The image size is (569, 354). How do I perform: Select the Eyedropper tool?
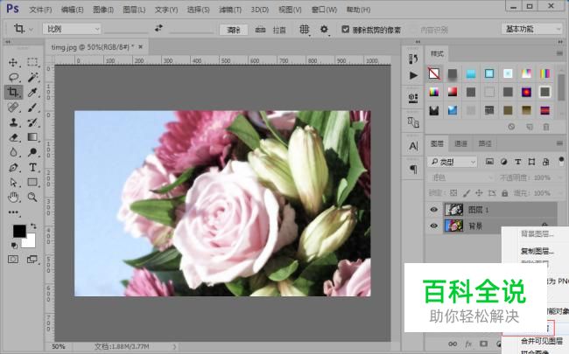click(32, 92)
